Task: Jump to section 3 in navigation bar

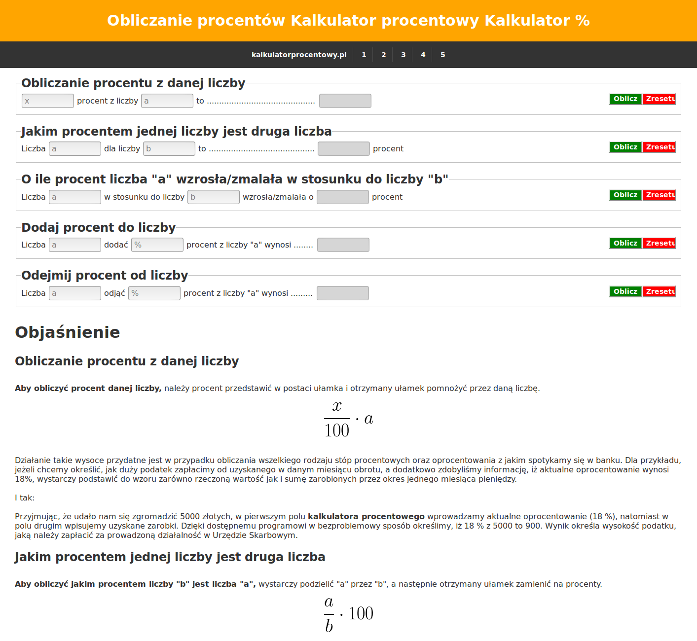Action: 403,55
